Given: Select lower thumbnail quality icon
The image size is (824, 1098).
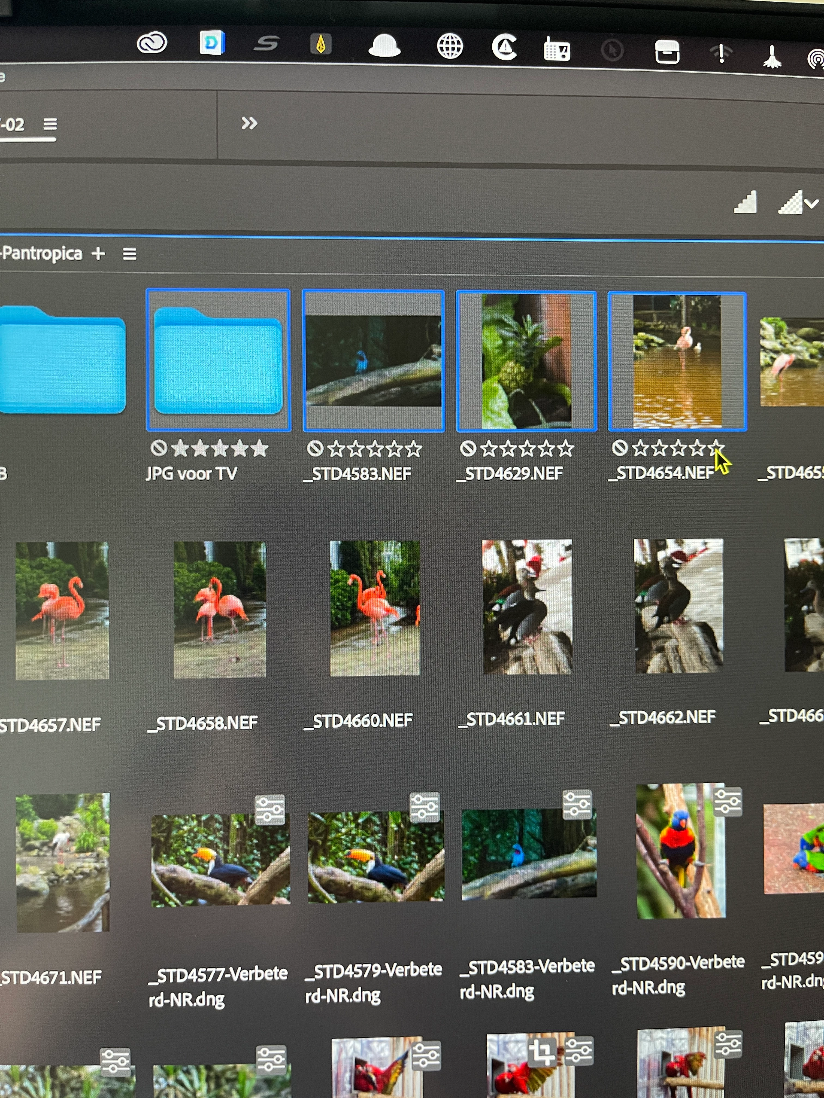Looking at the screenshot, I should [745, 203].
